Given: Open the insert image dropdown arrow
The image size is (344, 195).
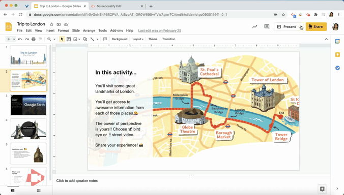Looking at the screenshot, I should tap(79, 39).
